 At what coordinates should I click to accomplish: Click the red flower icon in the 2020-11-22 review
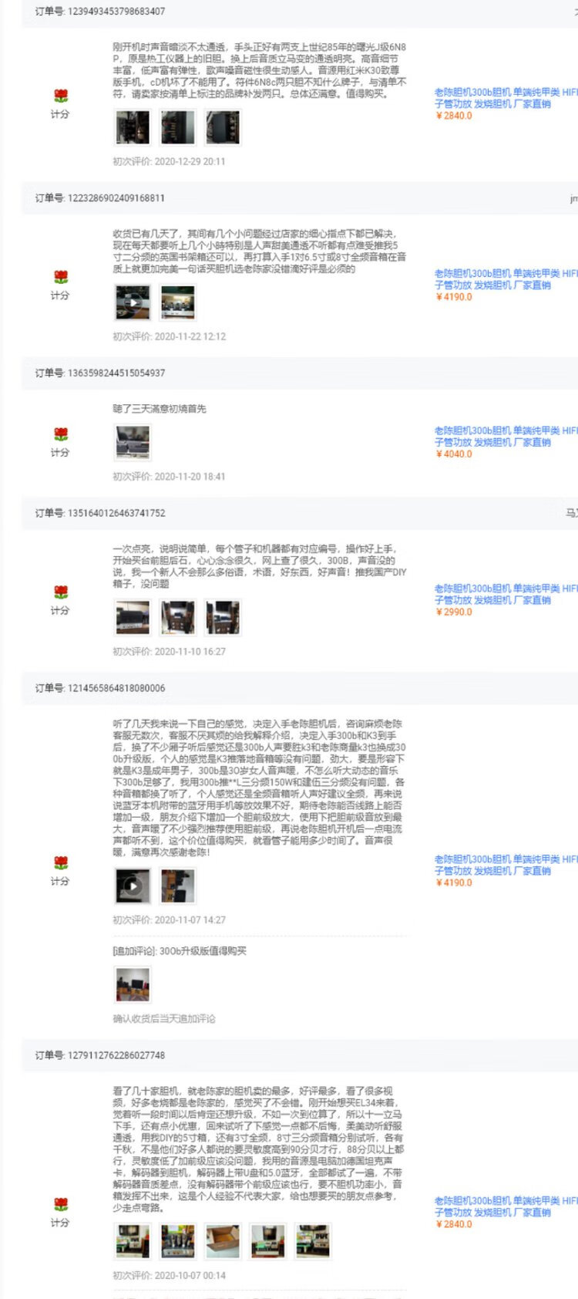coord(60,278)
